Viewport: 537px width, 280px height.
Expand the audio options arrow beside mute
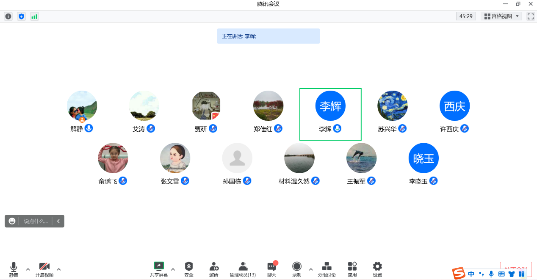click(x=28, y=269)
